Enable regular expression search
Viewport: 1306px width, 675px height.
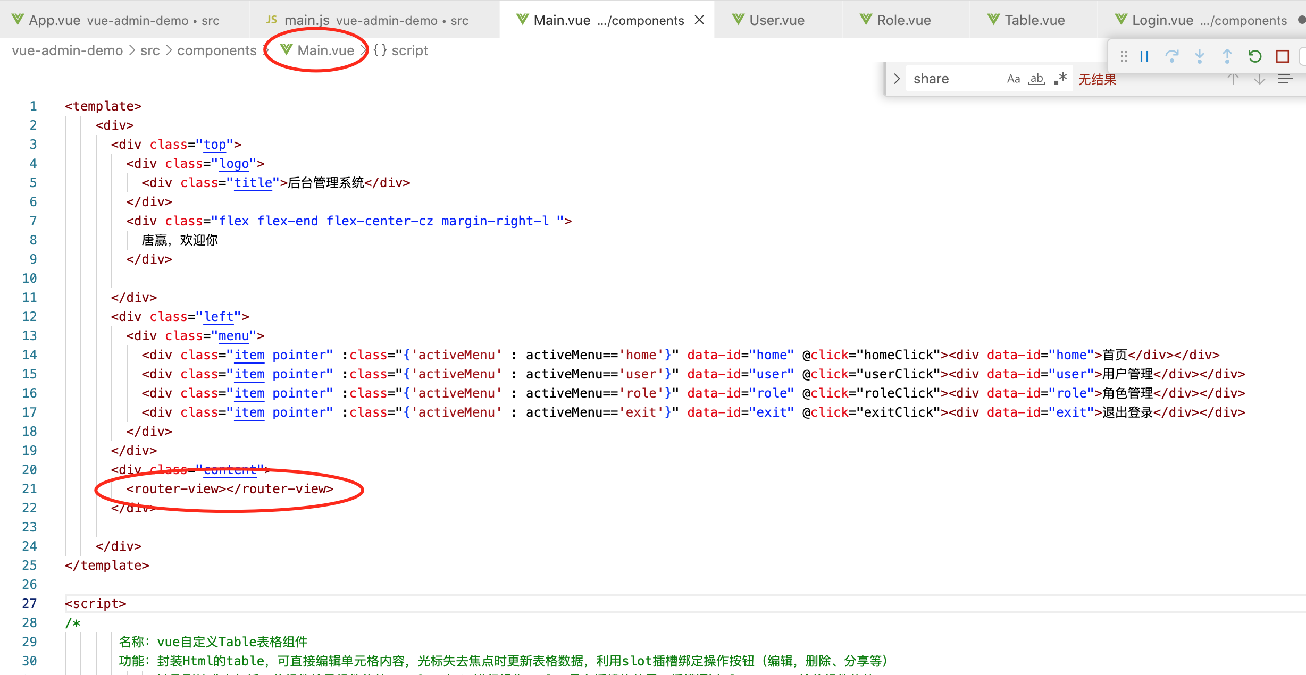coord(1060,79)
